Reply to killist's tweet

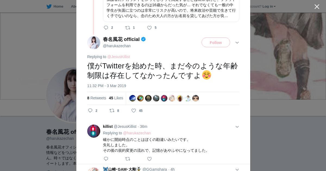coord(106,159)
